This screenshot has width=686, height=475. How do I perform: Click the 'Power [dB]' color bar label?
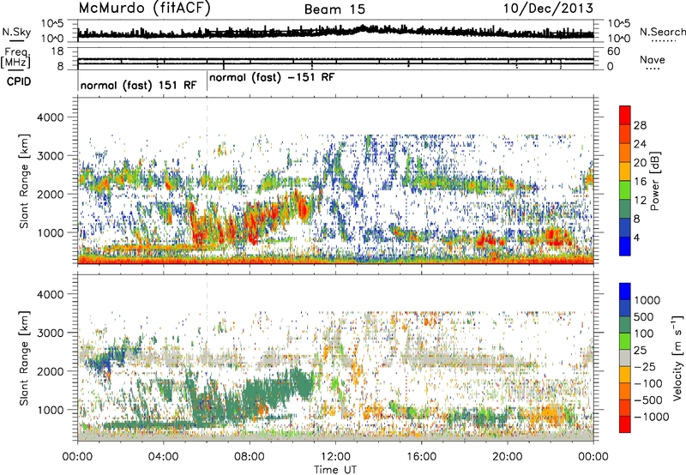[654, 181]
